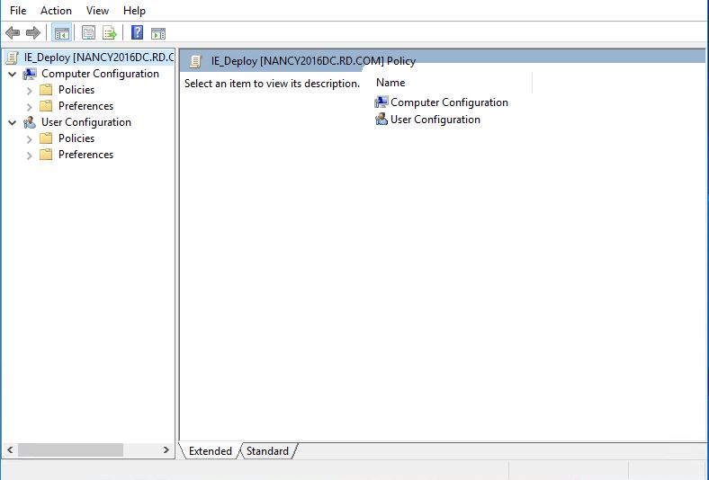This screenshot has width=709, height=480.
Task: Select the Extended tab
Action: click(210, 451)
